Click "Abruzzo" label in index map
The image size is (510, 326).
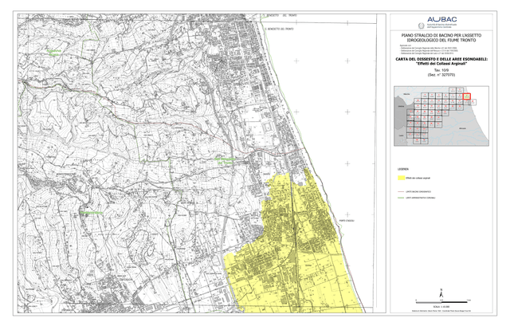[x=462, y=129]
